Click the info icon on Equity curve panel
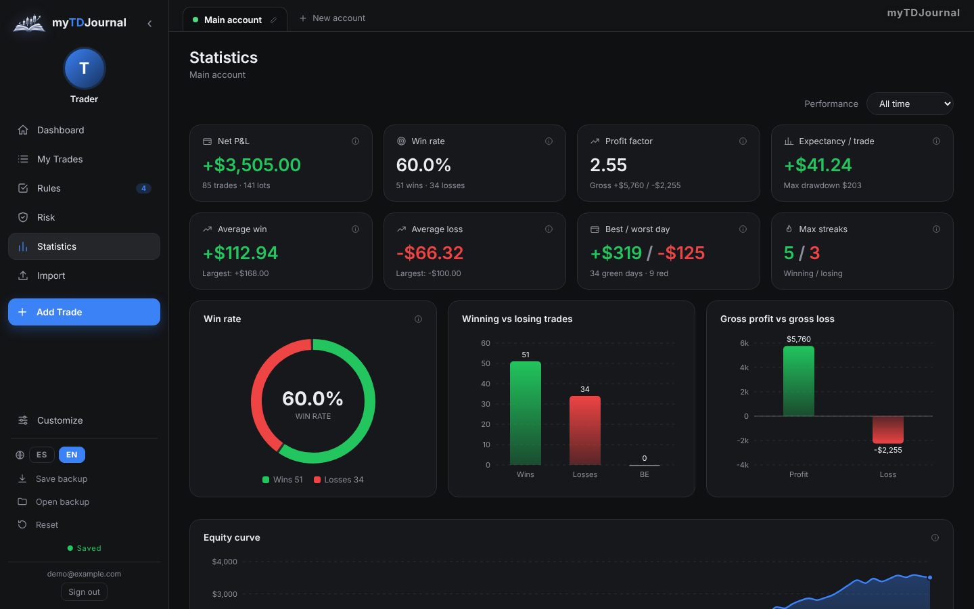This screenshot has width=974, height=609. pos(935,538)
